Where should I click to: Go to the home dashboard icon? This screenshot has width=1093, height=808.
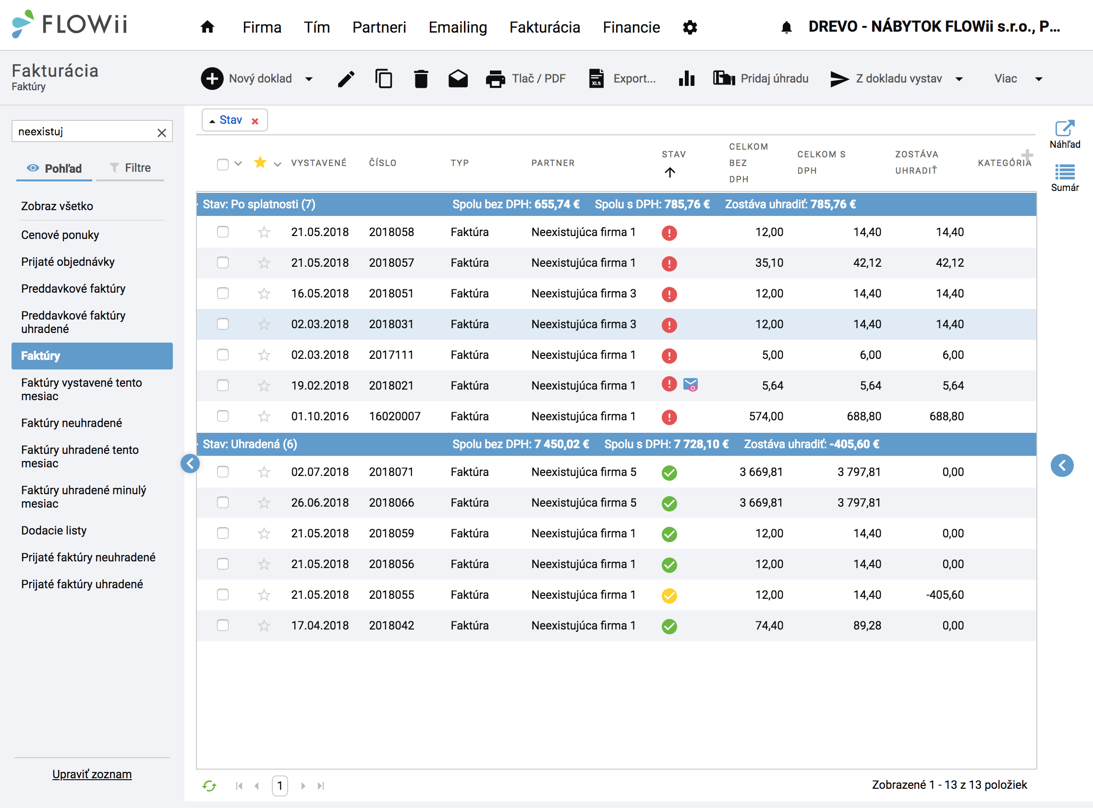(207, 27)
